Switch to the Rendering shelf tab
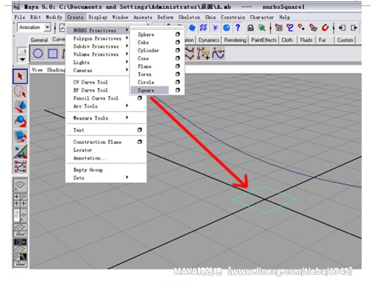Image resolution: width=378 pixels, height=283 pixels. click(x=235, y=40)
